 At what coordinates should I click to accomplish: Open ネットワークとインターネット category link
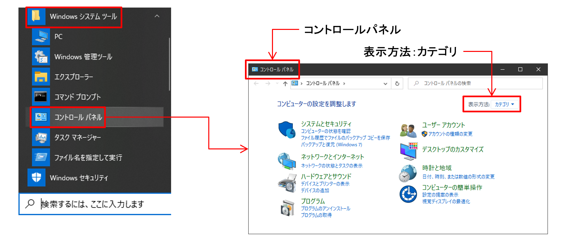(333, 157)
